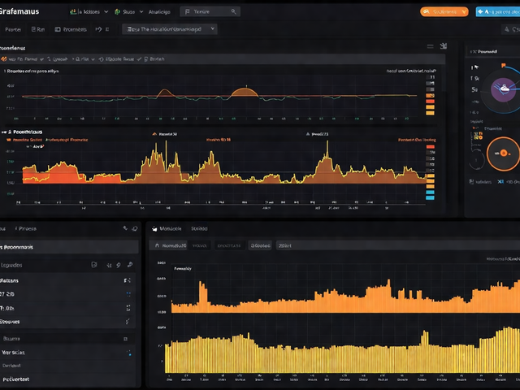This screenshot has width=520, height=390.
Task: Click the small triangle icon beside Peod223 label
Action: (x=308, y=134)
